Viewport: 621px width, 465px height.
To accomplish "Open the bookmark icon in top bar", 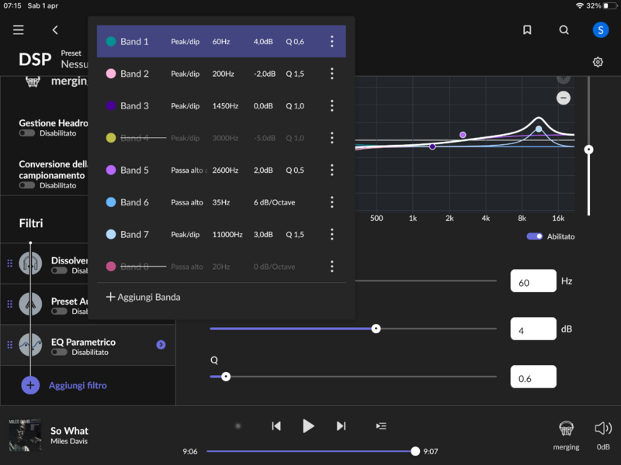I will click(x=527, y=30).
